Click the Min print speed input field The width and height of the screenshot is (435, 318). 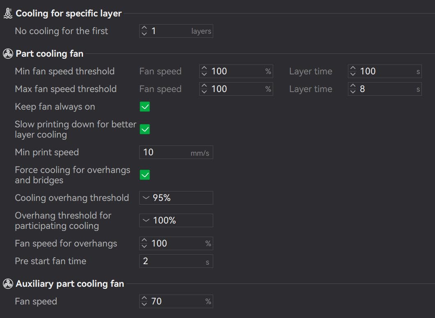pos(164,152)
